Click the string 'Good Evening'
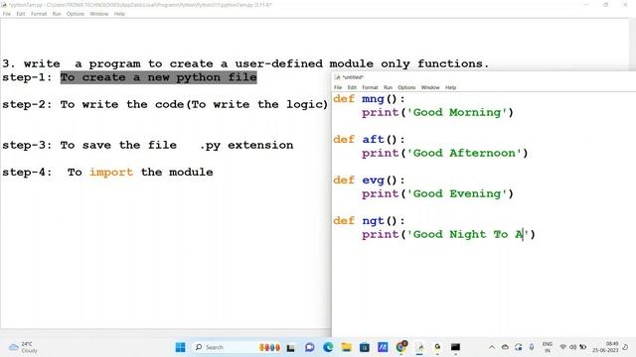Viewport: 636px width, 357px height. pos(457,194)
